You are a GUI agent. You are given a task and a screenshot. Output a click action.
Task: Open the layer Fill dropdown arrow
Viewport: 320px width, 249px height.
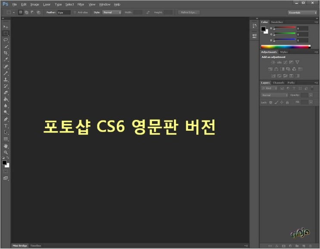[x=311, y=102]
